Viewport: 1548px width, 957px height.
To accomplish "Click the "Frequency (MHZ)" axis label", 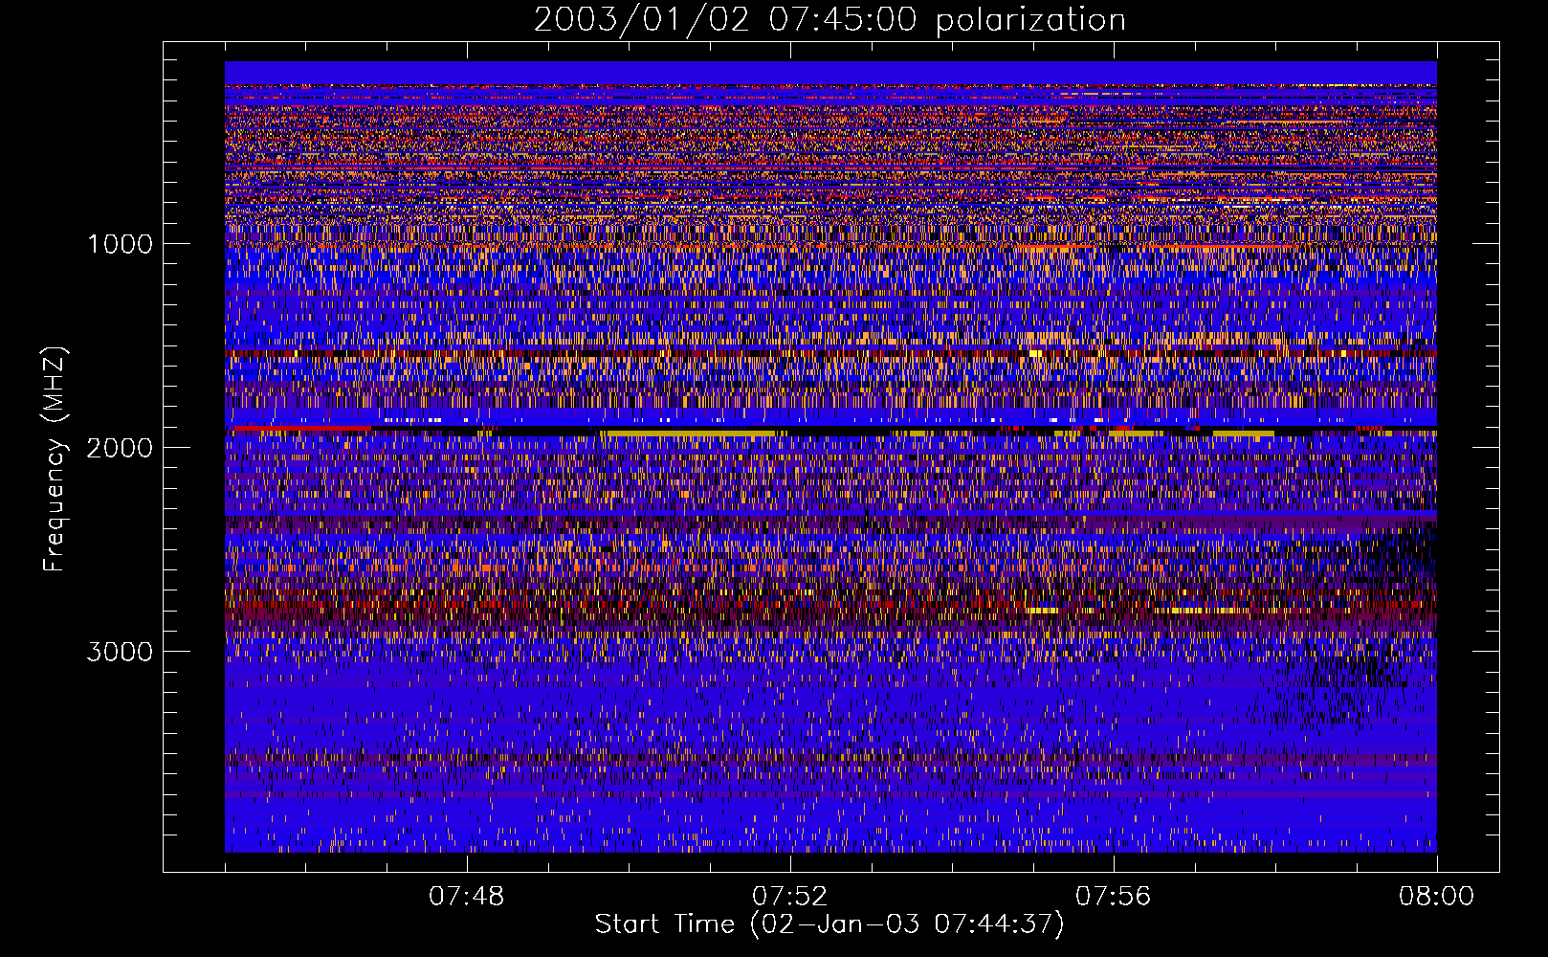I will pyautogui.click(x=55, y=459).
